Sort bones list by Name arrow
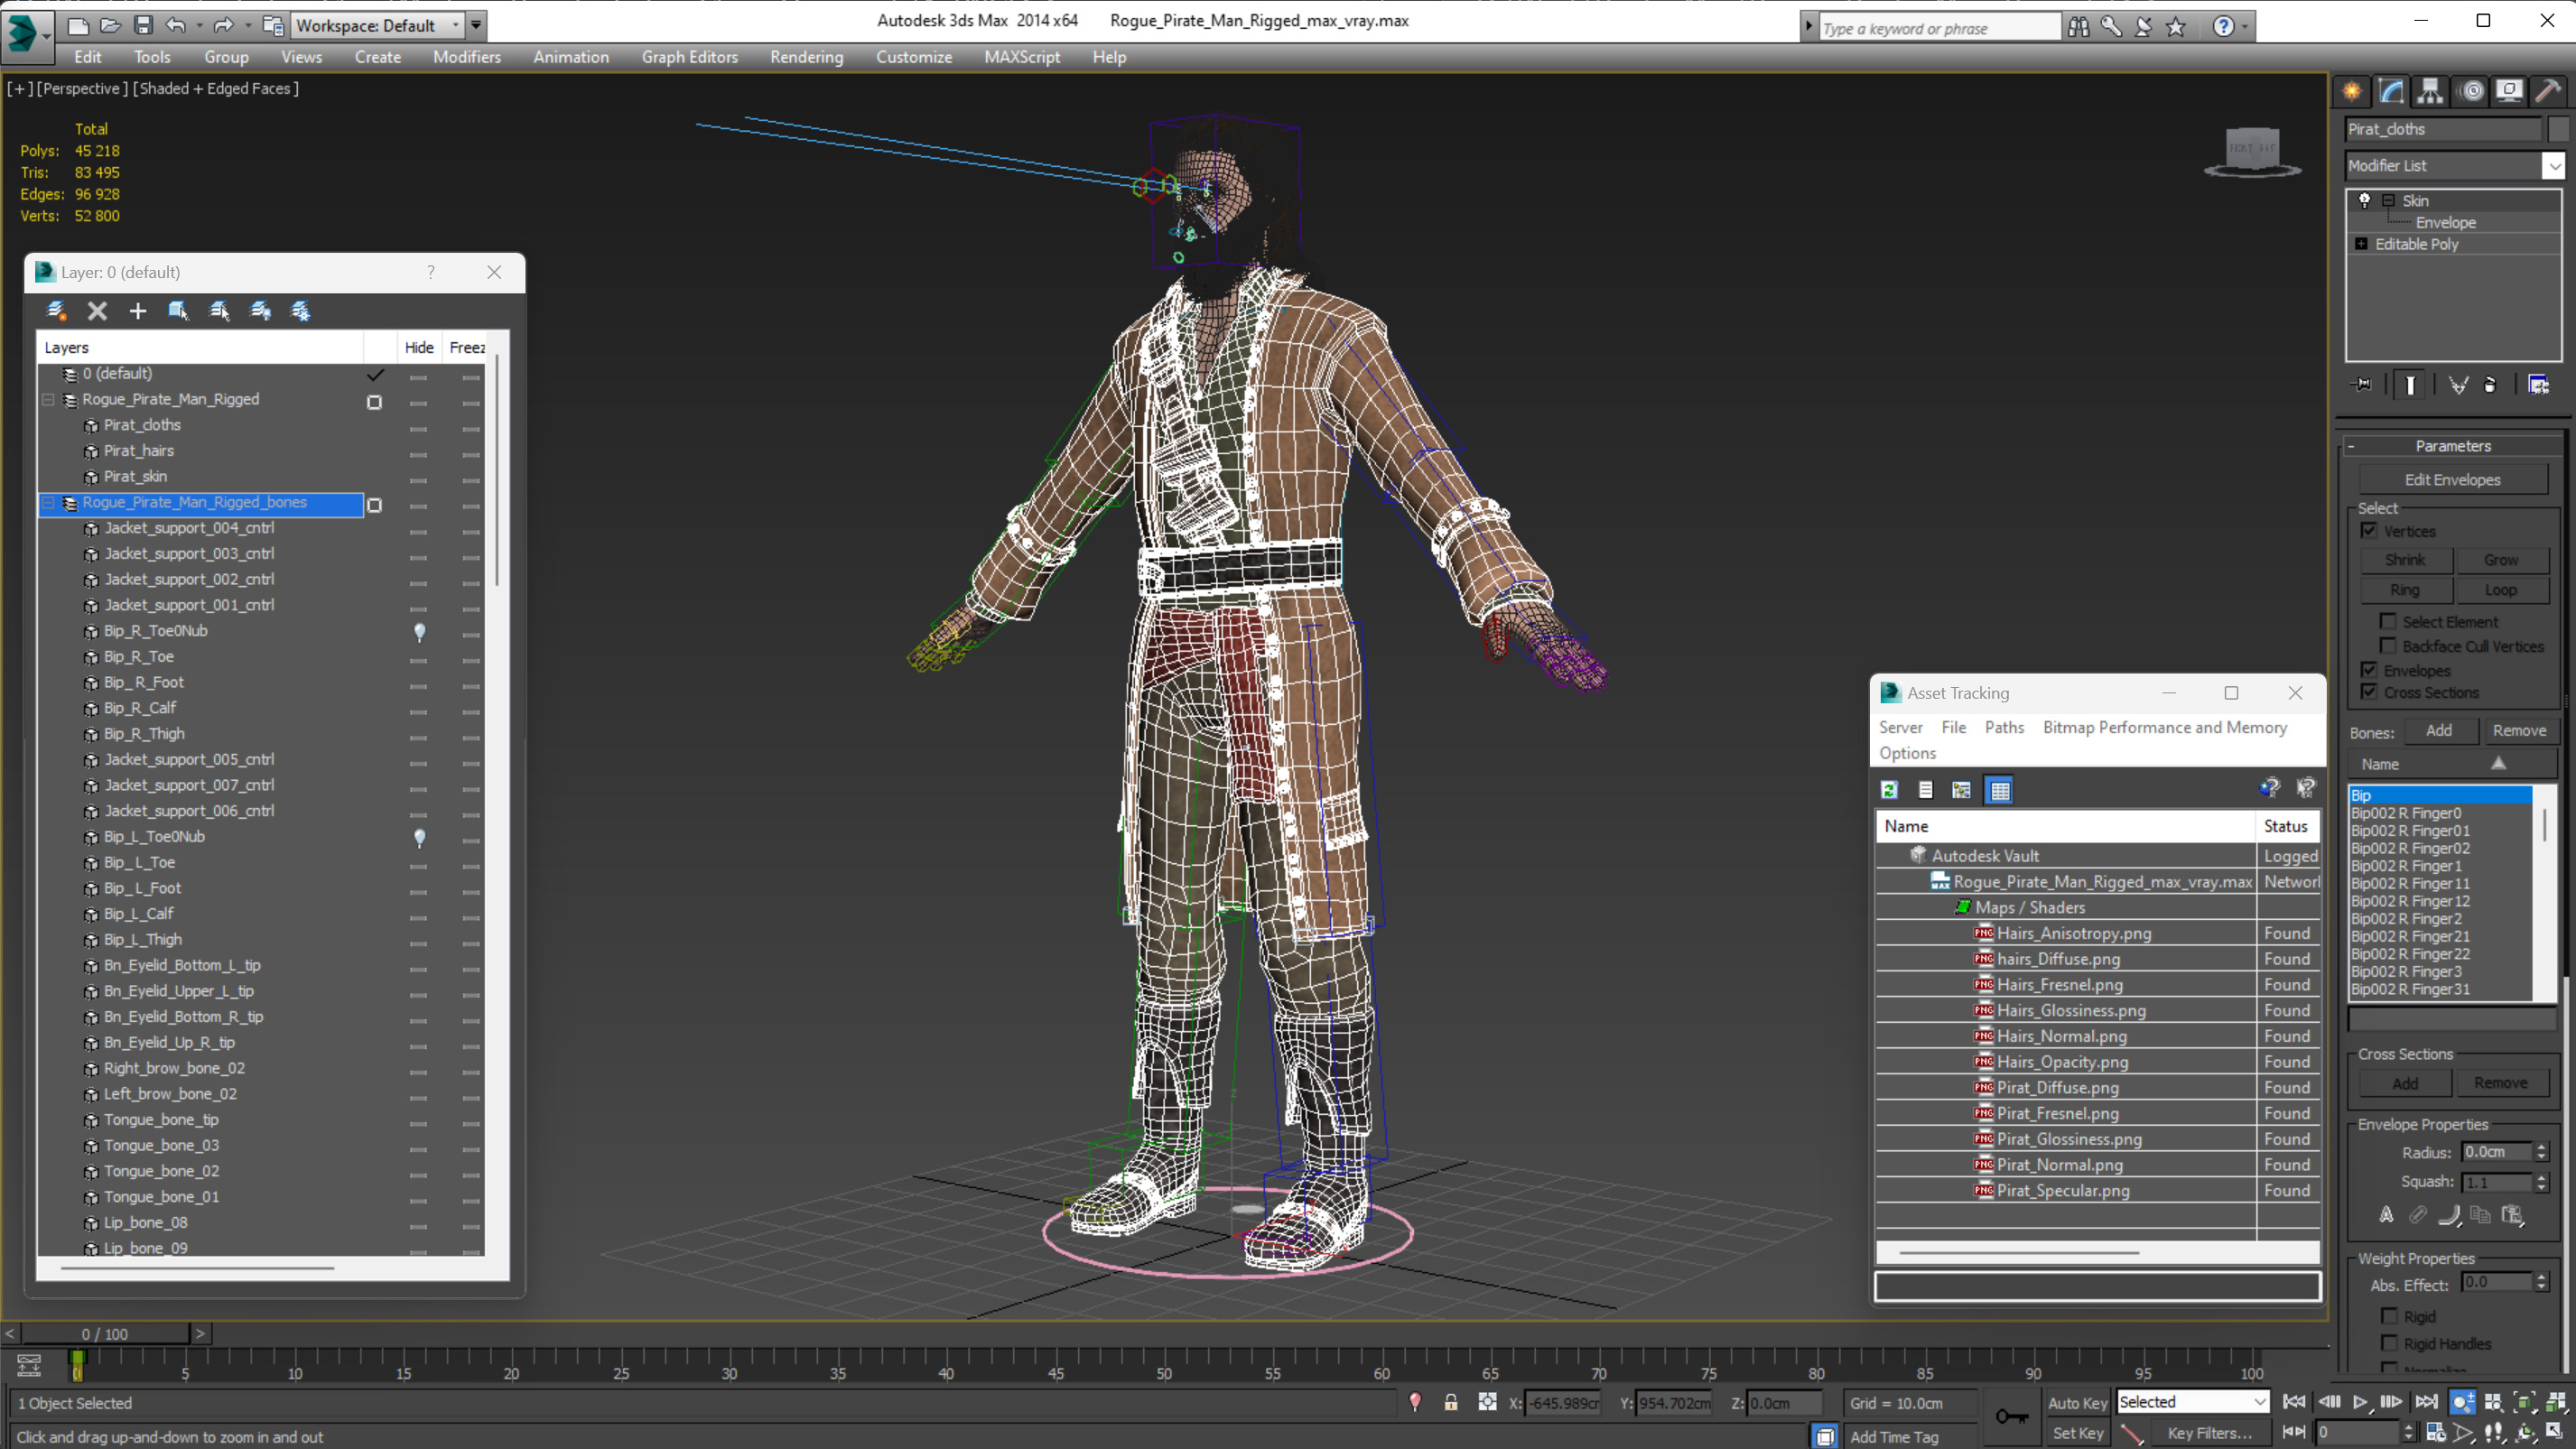The width and height of the screenshot is (2576, 1449). (2498, 764)
